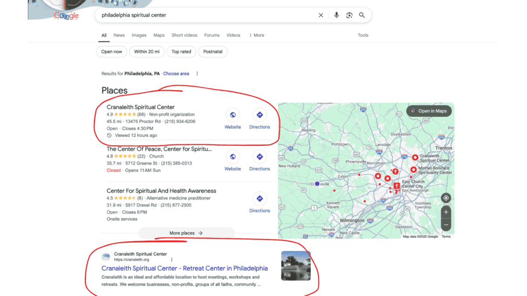Get Directions icon for Cranaleith Spiritual Center
527x296 pixels.
pos(259,115)
